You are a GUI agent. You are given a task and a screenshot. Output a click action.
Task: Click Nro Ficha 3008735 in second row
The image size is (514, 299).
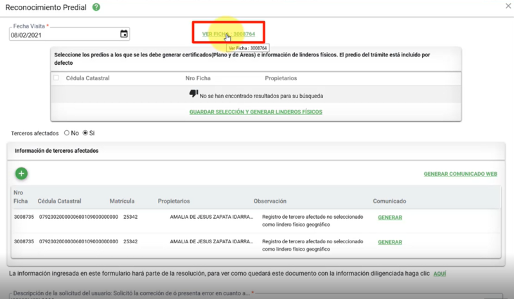24,241
